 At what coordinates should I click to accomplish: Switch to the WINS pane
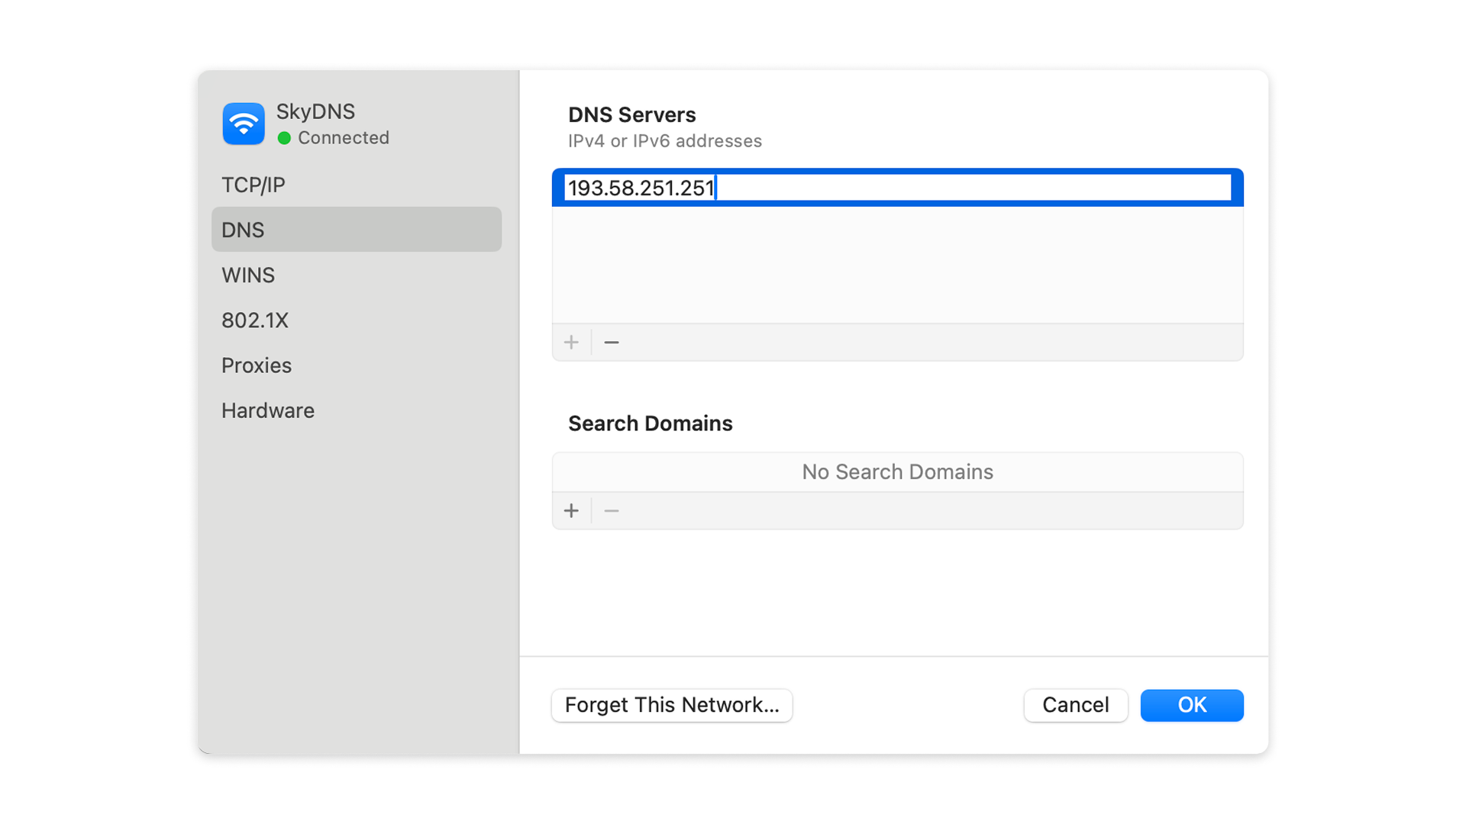click(248, 275)
